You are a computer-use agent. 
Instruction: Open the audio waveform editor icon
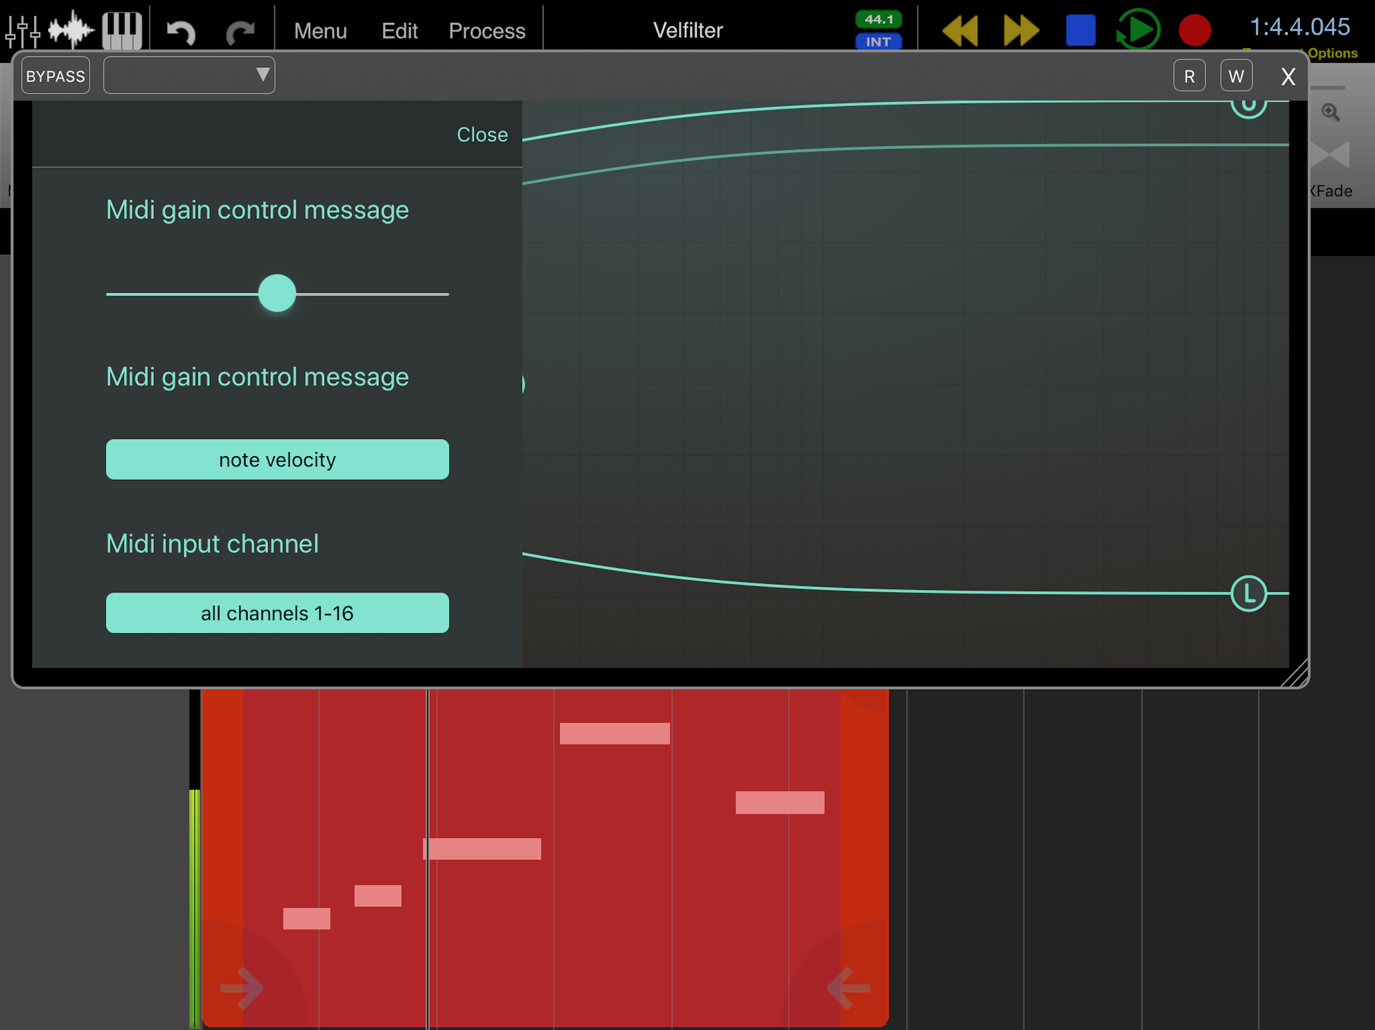click(x=71, y=30)
